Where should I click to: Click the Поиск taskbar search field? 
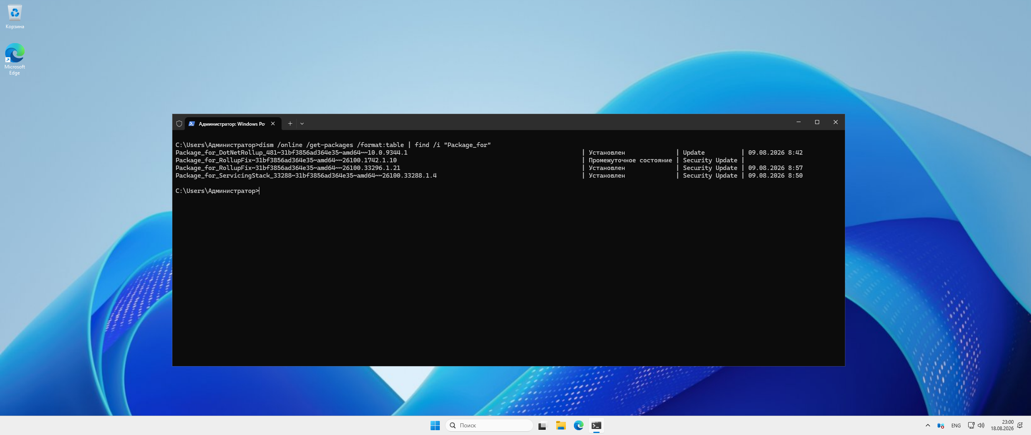pyautogui.click(x=489, y=425)
